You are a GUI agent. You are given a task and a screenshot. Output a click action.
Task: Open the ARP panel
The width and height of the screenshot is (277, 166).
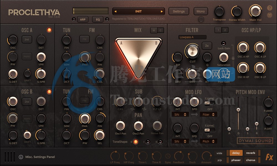[x=83, y=19]
